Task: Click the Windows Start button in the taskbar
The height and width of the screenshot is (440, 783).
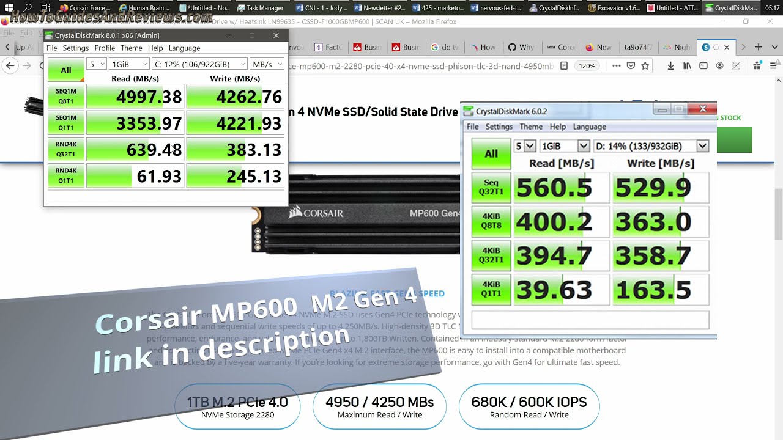Action: click(x=9, y=8)
